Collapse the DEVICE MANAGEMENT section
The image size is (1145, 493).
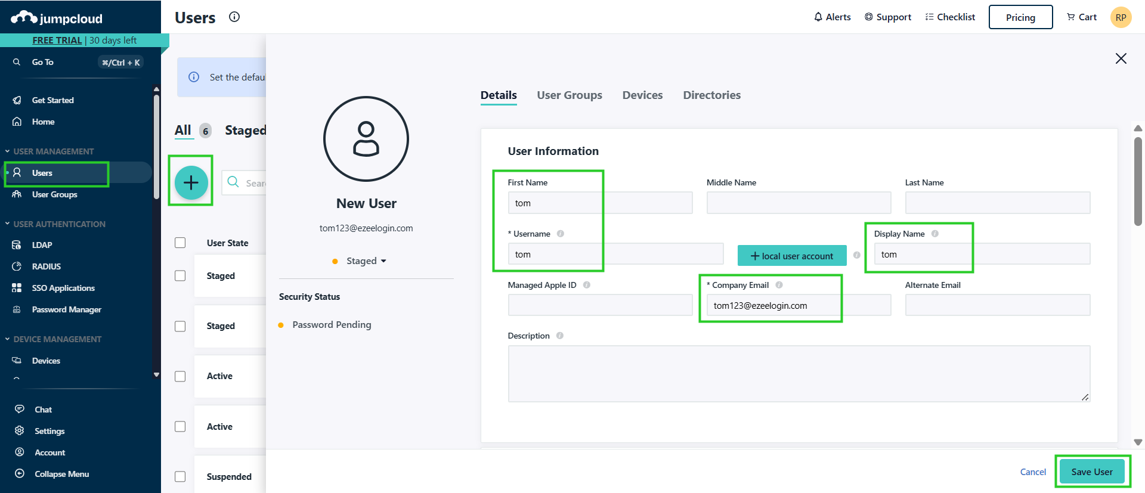tap(54, 339)
